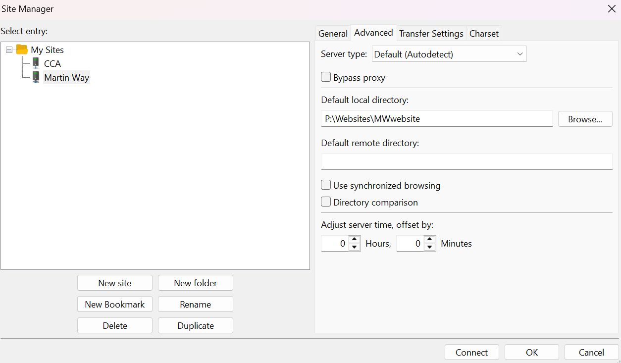Image resolution: width=621 pixels, height=363 pixels.
Task: Open the Server type dropdown
Action: [449, 54]
